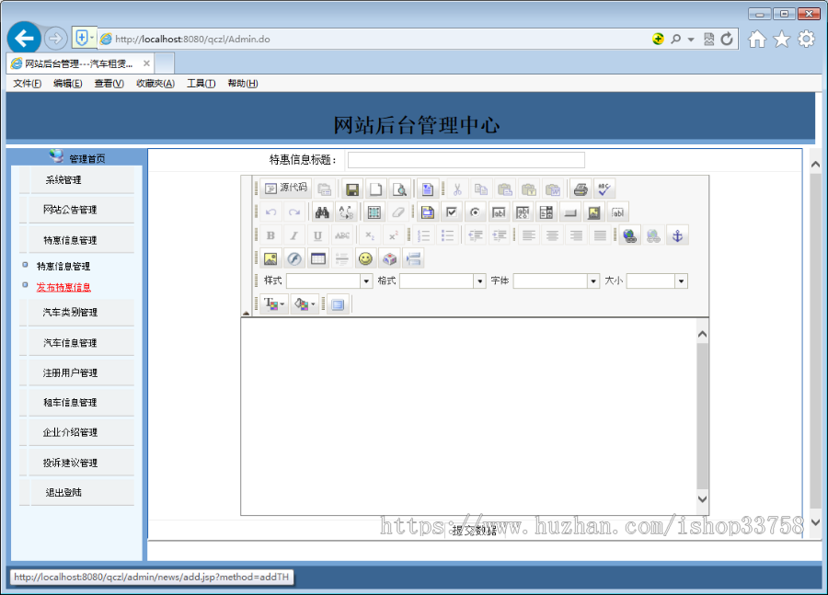The image size is (828, 595).
Task: Toggle the 源代码 source view
Action: tap(285, 189)
